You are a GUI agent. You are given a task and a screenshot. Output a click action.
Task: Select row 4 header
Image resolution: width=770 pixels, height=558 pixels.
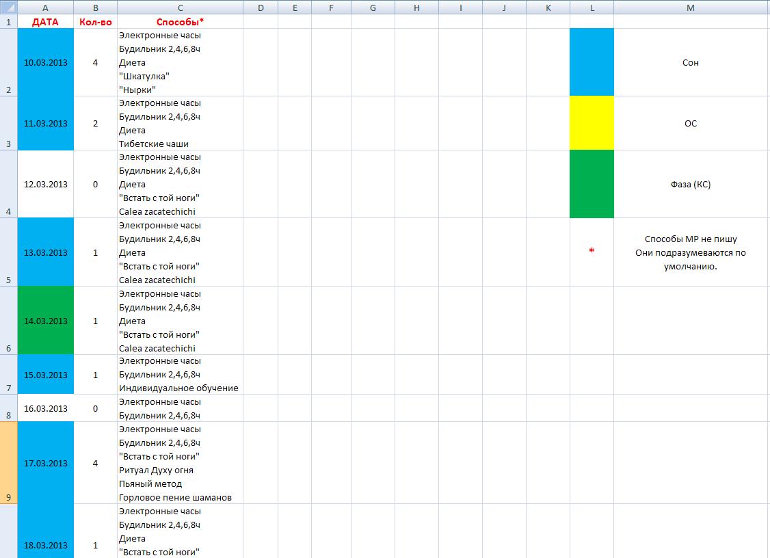[x=8, y=184]
